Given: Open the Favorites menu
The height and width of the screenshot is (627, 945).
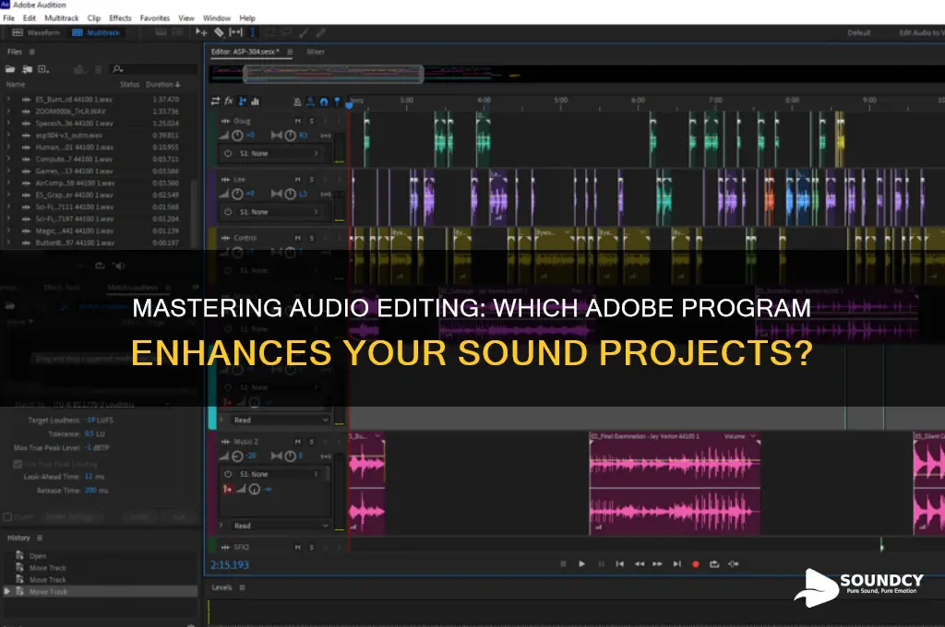Looking at the screenshot, I should click(x=155, y=18).
